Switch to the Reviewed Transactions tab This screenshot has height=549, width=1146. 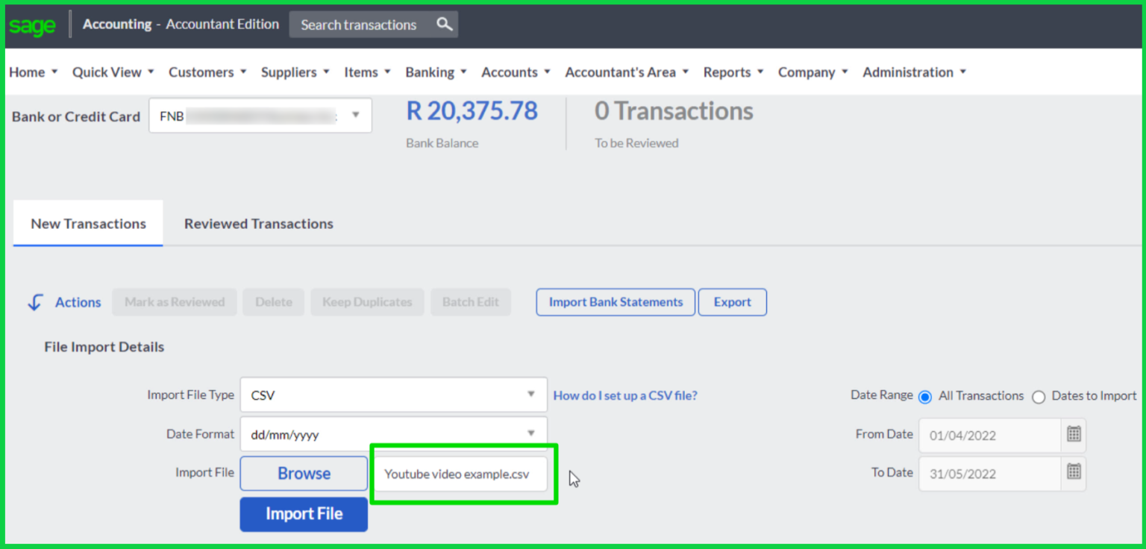click(x=258, y=223)
